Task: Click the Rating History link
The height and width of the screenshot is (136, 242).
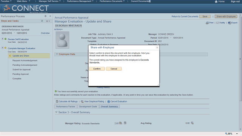Action: point(103,88)
